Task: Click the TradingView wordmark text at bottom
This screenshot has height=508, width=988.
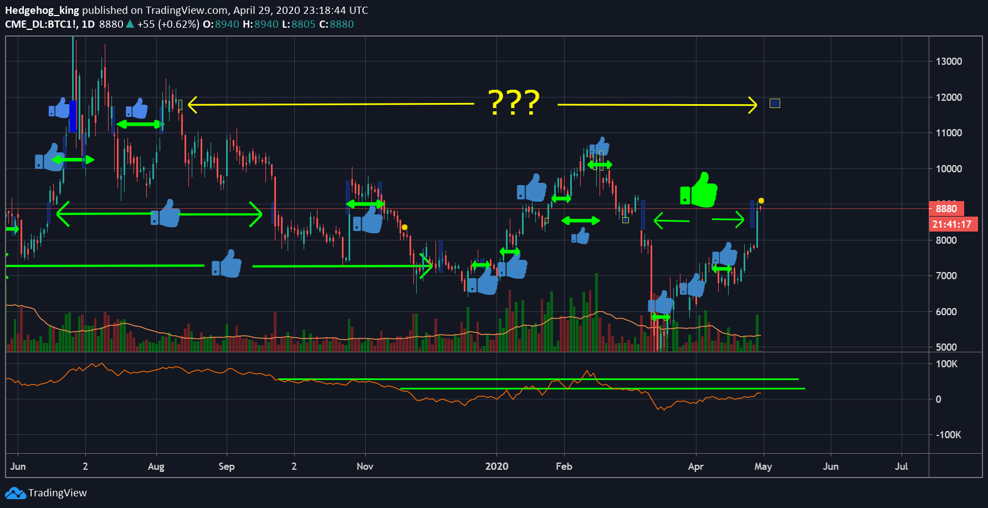Action: tap(58, 493)
